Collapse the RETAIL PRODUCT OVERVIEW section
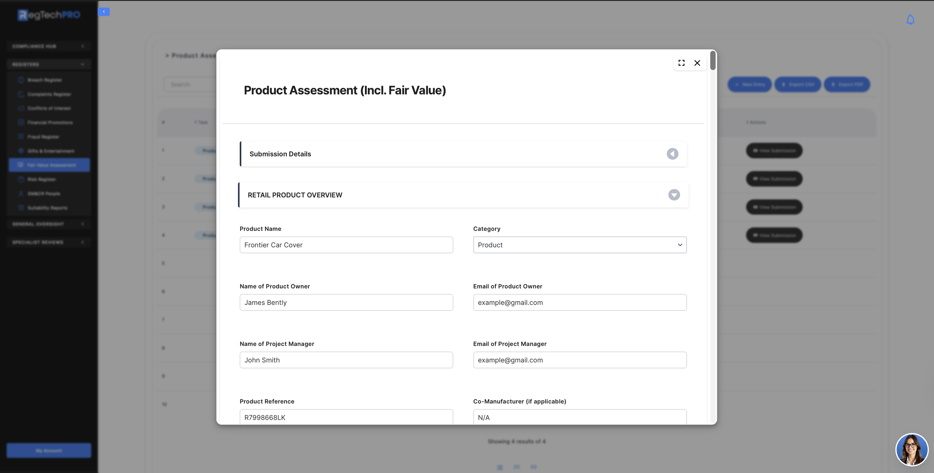The width and height of the screenshot is (934, 473). [x=674, y=195]
